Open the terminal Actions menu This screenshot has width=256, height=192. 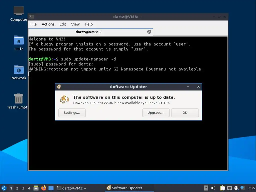[x=48, y=24]
